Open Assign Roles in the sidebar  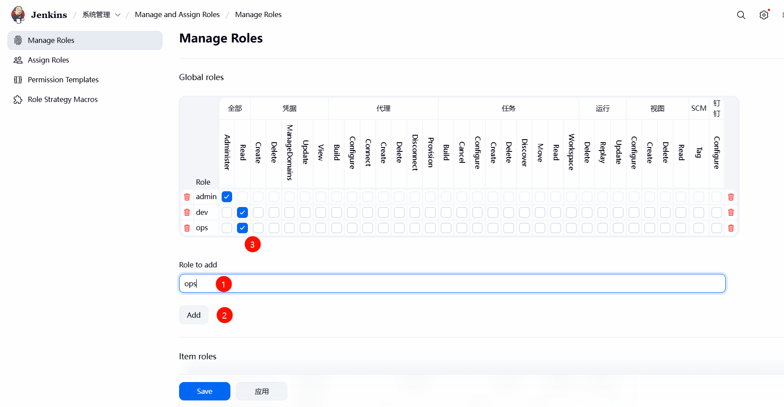[48, 60]
